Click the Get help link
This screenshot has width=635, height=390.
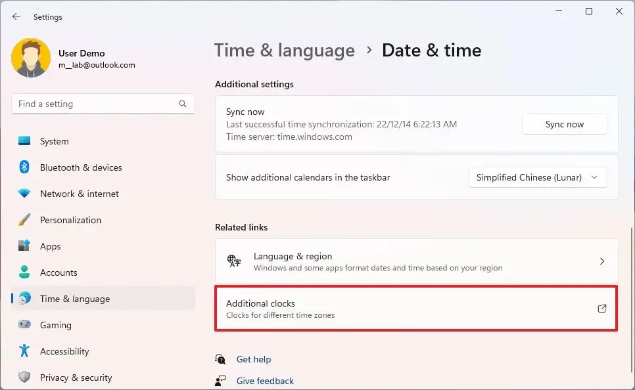pyautogui.click(x=254, y=359)
